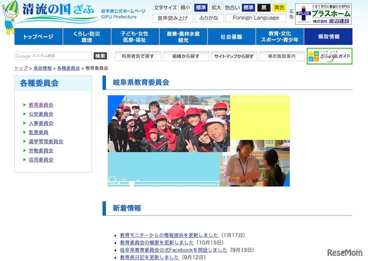This screenshot has width=368, height=261.
Task: Select the 黒 black color scheme
Action: (263, 7)
